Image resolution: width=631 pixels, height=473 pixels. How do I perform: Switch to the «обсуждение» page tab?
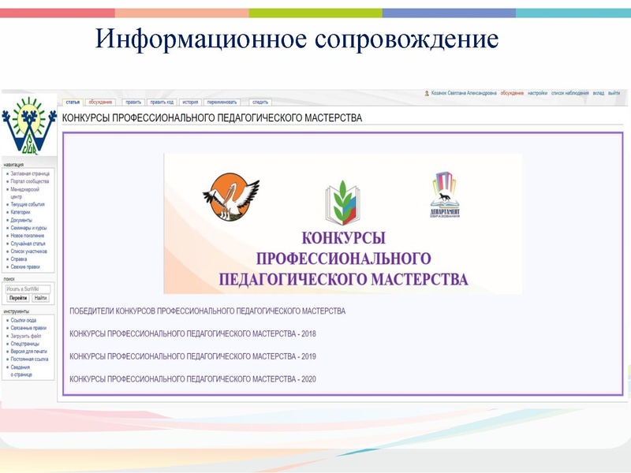[100, 102]
